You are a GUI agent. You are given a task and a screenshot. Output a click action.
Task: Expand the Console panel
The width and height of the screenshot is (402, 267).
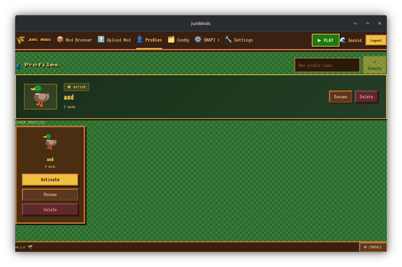(x=373, y=247)
